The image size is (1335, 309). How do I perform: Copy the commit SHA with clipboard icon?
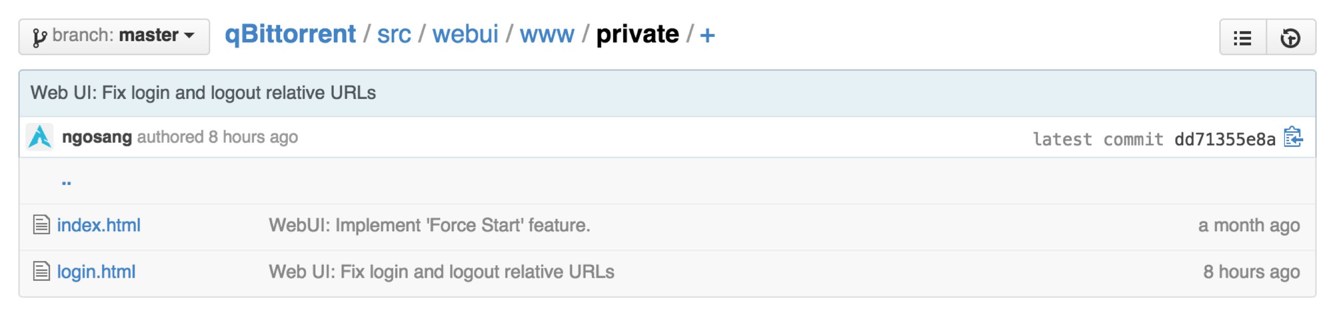[1293, 137]
